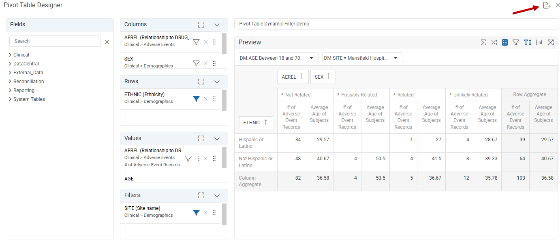The width and height of the screenshot is (560, 241).
Task: Click the funnel filter icon in Preview toolbar
Action: click(516, 42)
